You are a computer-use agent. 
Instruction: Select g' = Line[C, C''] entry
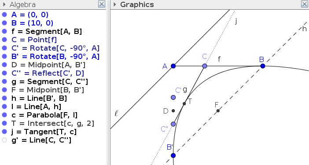click(41, 140)
